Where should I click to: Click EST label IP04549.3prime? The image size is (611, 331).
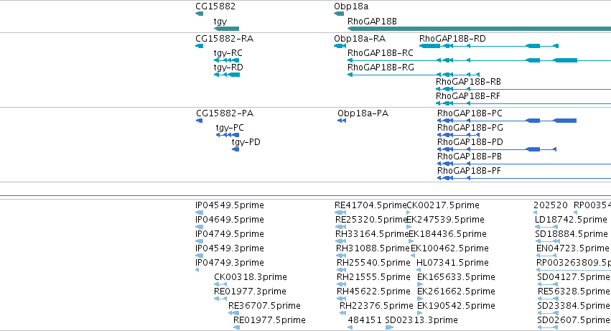click(230, 248)
